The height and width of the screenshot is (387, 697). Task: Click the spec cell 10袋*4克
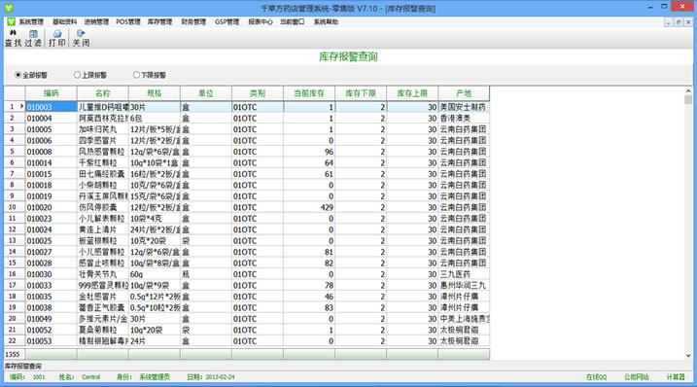(155, 219)
